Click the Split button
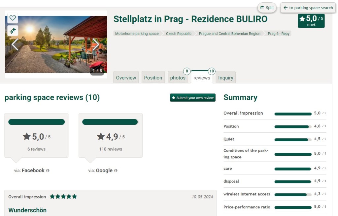Image resolution: width=338 pixels, height=216 pixels. [x=267, y=8]
